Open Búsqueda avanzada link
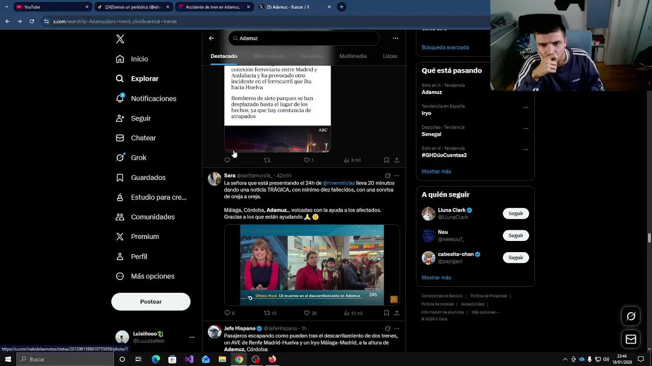The width and height of the screenshot is (652, 366). (x=445, y=47)
